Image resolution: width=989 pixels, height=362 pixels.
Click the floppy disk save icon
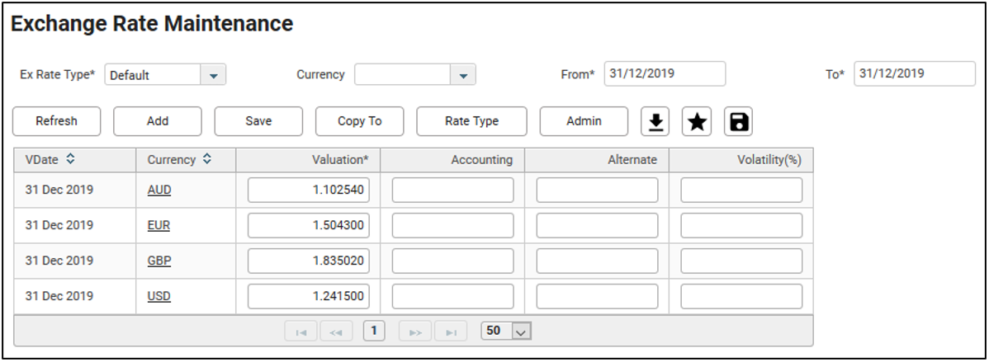coord(738,121)
